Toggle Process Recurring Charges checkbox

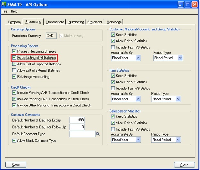(14, 51)
